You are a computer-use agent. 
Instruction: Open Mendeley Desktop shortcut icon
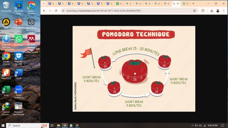tap(31, 40)
